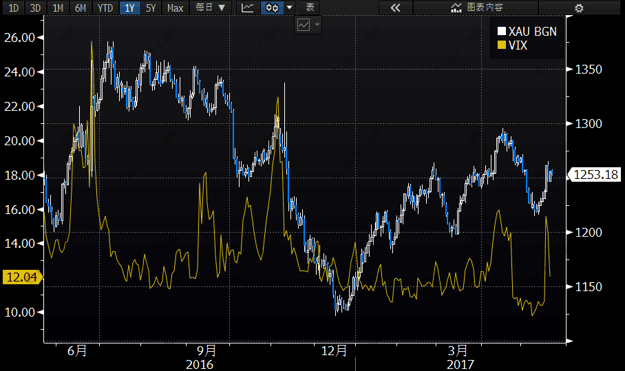The height and width of the screenshot is (371, 625).
Task: Click the 1253.18 last price tag
Action: click(x=595, y=175)
